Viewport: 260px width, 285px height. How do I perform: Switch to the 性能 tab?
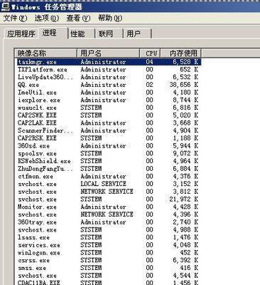coord(81,33)
